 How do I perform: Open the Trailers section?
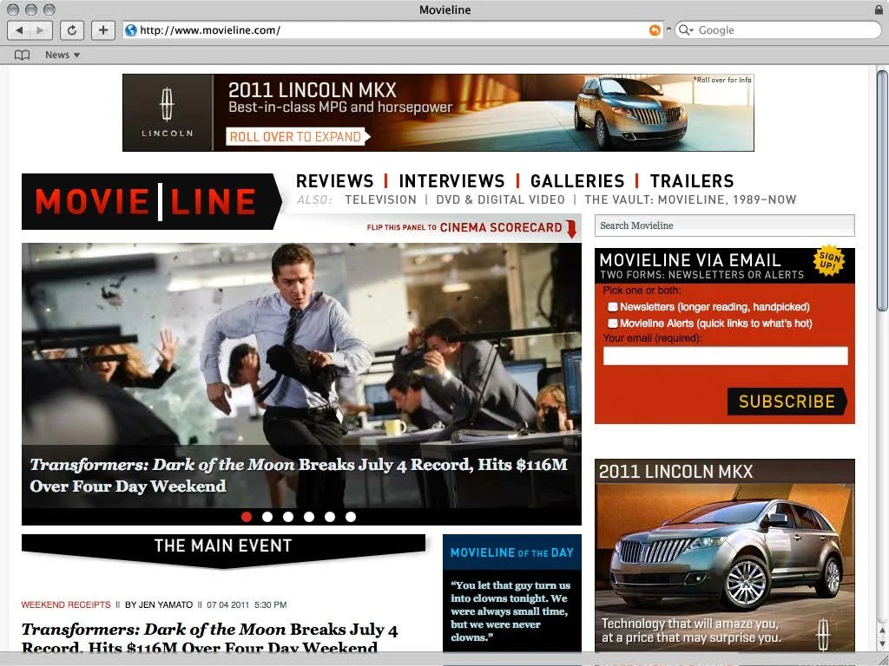pyautogui.click(x=692, y=181)
